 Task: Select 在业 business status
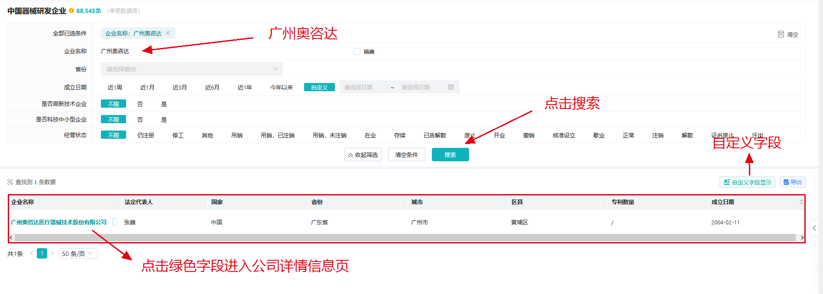pos(370,135)
